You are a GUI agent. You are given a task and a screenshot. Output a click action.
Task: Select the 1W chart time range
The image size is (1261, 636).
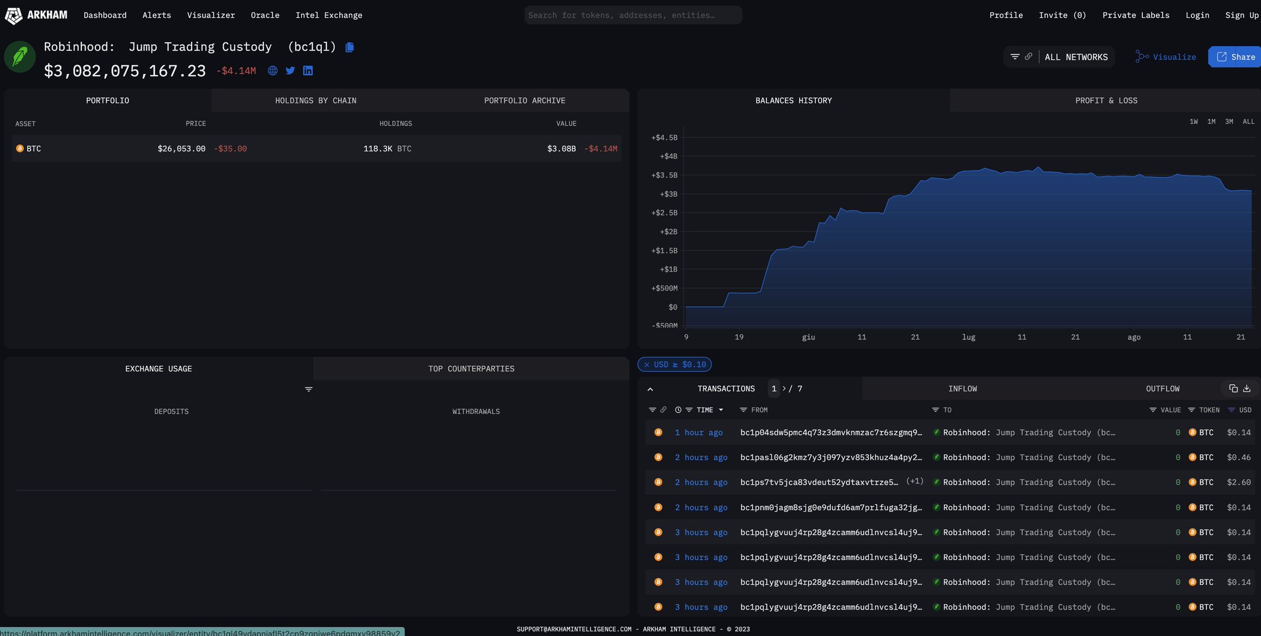(1194, 122)
